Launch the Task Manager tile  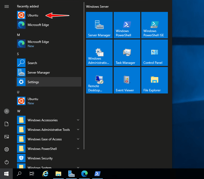coord(127,53)
